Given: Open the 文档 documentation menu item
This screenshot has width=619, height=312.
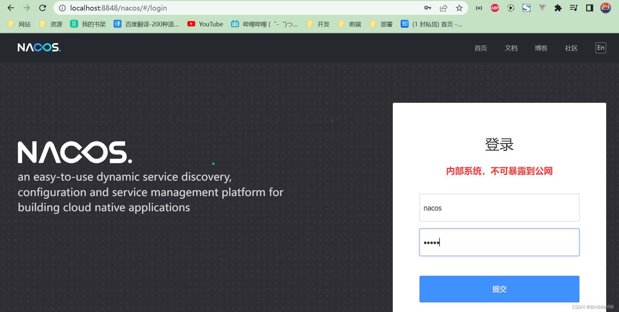Looking at the screenshot, I should point(511,48).
